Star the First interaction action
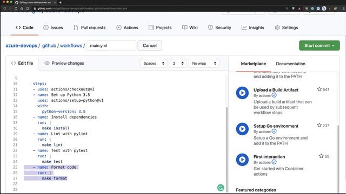Viewport: 346px width, 194px height. (x=321, y=156)
